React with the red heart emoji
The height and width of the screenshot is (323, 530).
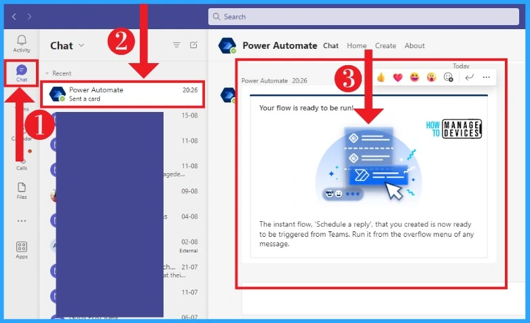coord(398,77)
